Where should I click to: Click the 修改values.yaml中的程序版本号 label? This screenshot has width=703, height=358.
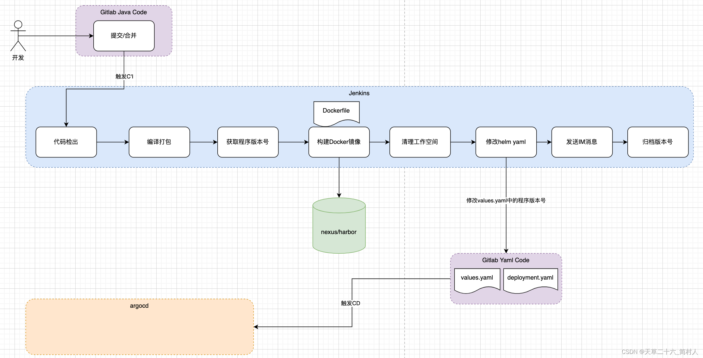[506, 201]
